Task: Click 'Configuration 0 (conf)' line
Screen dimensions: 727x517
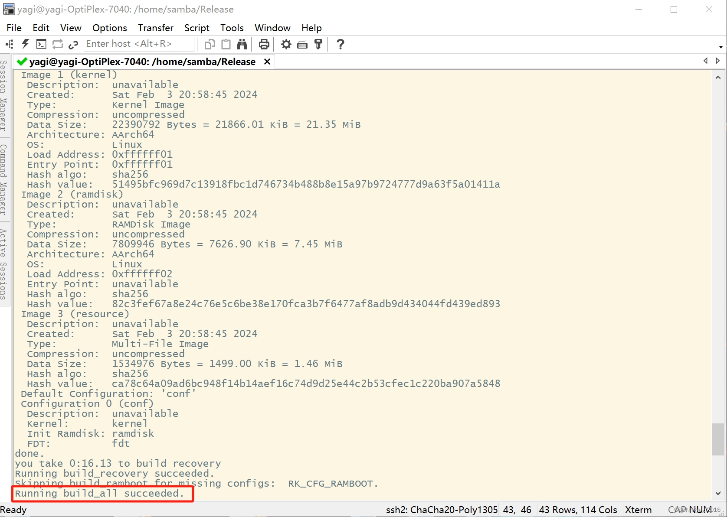Action: click(x=87, y=403)
